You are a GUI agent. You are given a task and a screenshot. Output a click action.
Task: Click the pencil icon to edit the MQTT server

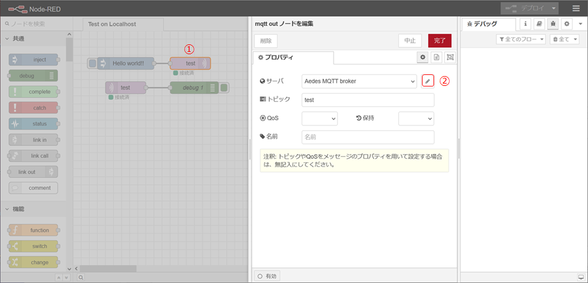point(427,81)
